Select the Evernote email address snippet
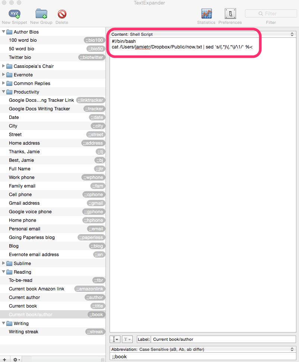The image size is (299, 362). 53,254
